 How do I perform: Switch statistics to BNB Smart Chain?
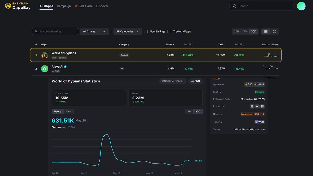pos(173,81)
